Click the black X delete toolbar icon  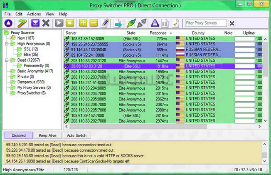[46, 23]
